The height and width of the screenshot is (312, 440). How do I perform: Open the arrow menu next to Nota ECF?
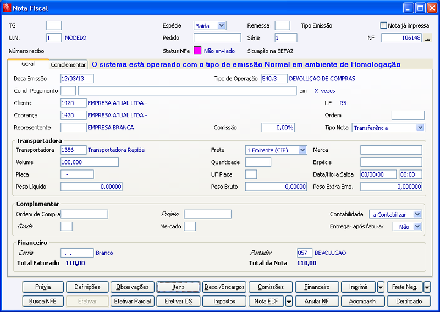(x=289, y=302)
